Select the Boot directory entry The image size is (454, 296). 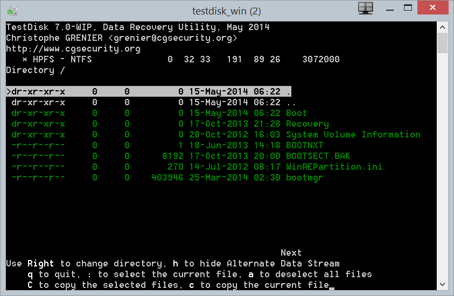click(296, 113)
